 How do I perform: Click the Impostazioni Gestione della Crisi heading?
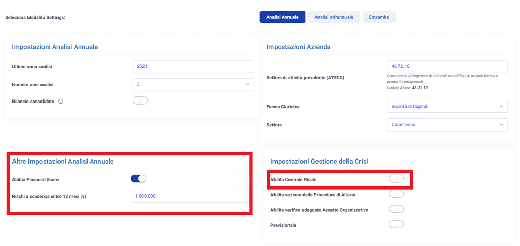click(x=320, y=162)
